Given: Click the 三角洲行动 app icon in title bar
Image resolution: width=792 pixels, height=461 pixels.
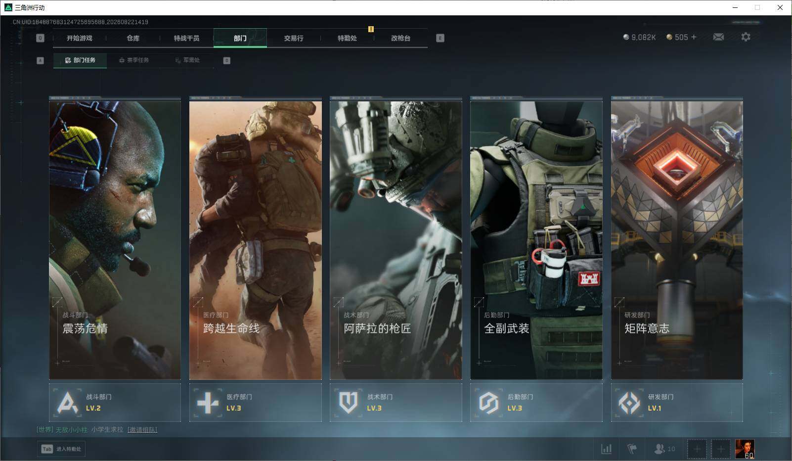Looking at the screenshot, I should tap(8, 7).
